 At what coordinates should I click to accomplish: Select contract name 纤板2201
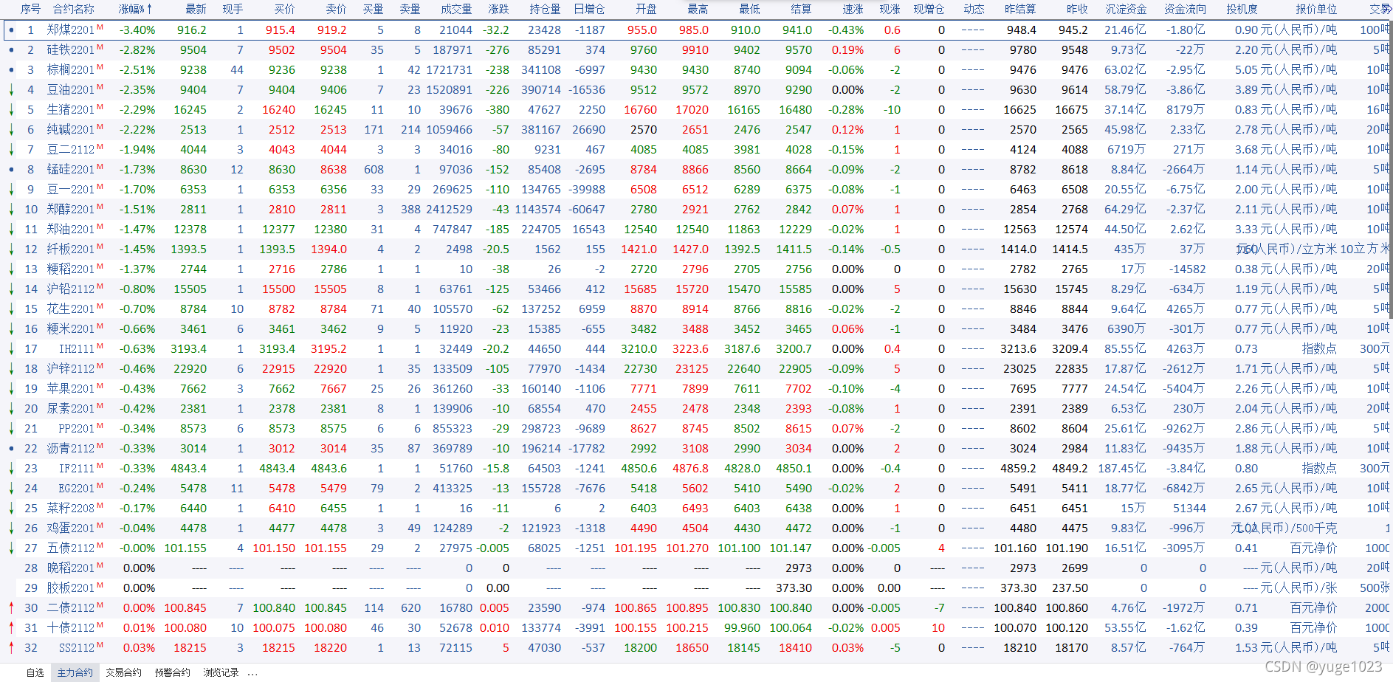71,249
